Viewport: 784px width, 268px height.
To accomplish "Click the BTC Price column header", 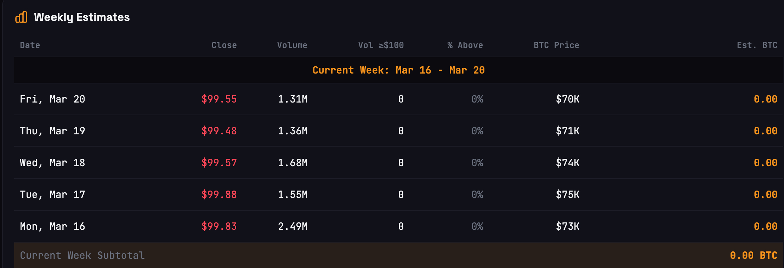I will point(556,45).
